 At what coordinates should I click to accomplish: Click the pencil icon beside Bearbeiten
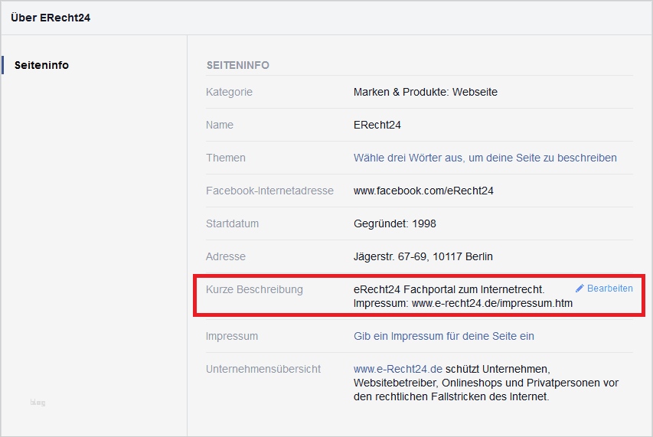pos(580,289)
